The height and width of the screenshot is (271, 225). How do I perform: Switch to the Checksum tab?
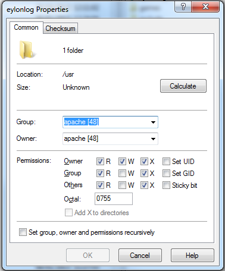coord(60,29)
